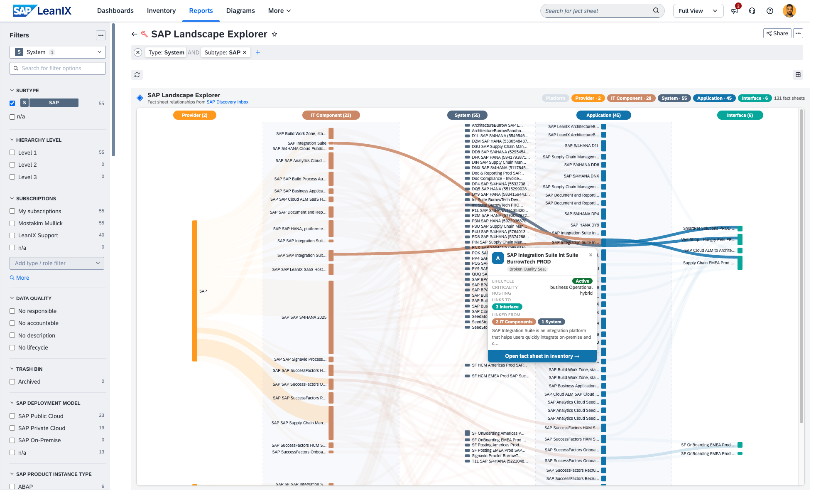Collapse the HIERARCHY LEVEL section
Screen dimensions: 816x490
pos(12,140)
